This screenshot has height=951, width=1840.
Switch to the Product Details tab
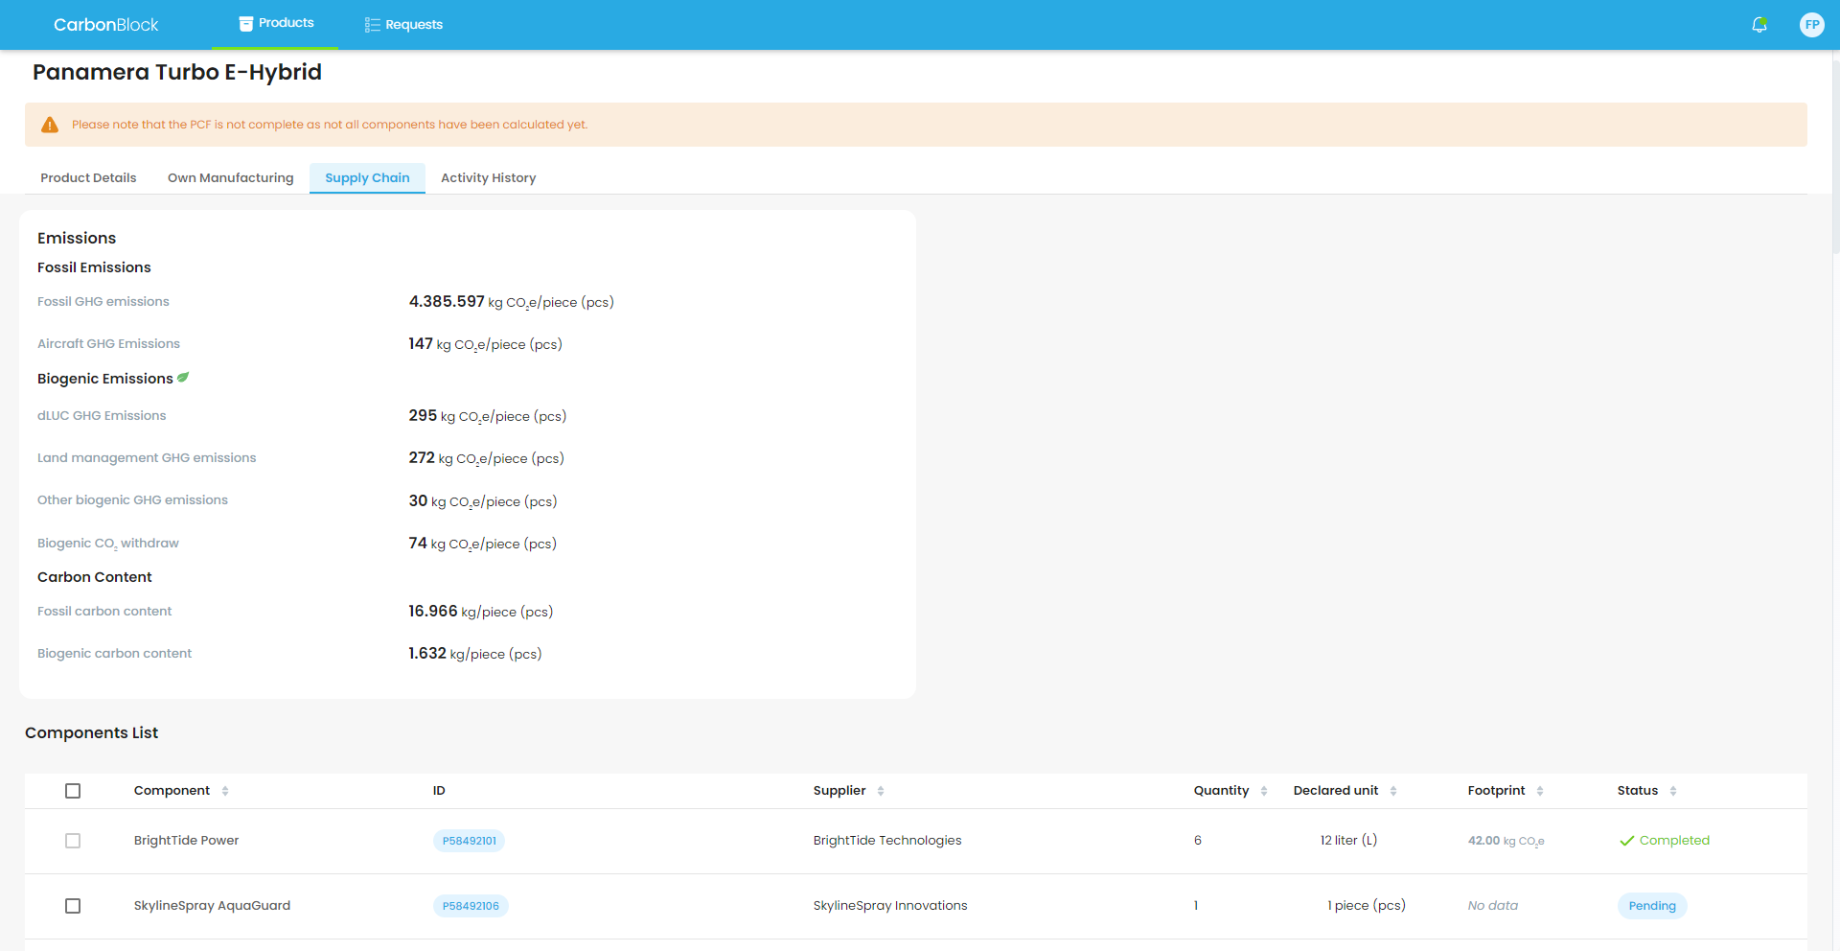point(88,178)
